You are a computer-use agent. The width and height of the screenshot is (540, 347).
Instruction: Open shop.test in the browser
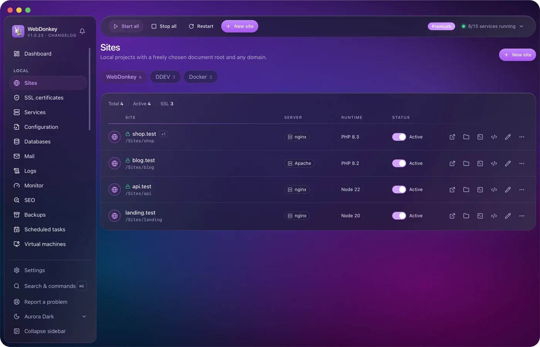(452, 137)
